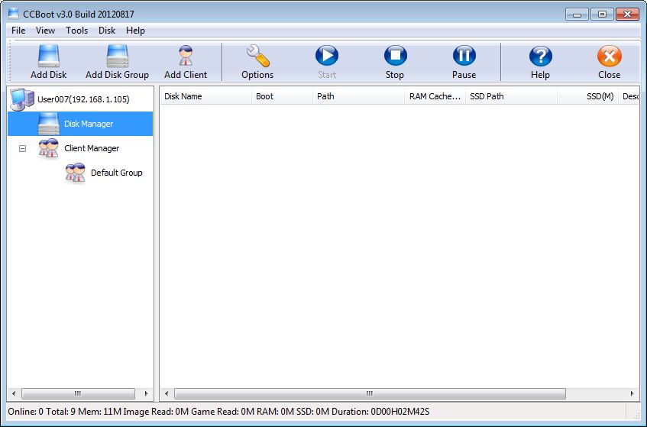The height and width of the screenshot is (427, 647).
Task: Select Client Manager in the tree
Action: click(91, 148)
